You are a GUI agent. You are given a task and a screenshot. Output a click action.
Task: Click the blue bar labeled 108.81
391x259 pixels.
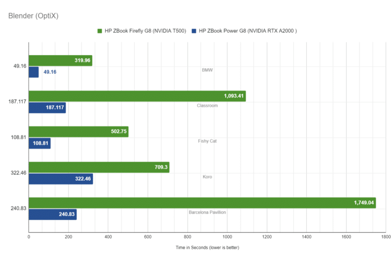click(40, 144)
